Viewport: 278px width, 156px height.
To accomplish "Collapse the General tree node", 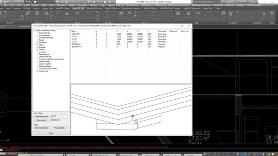I will (37, 50).
